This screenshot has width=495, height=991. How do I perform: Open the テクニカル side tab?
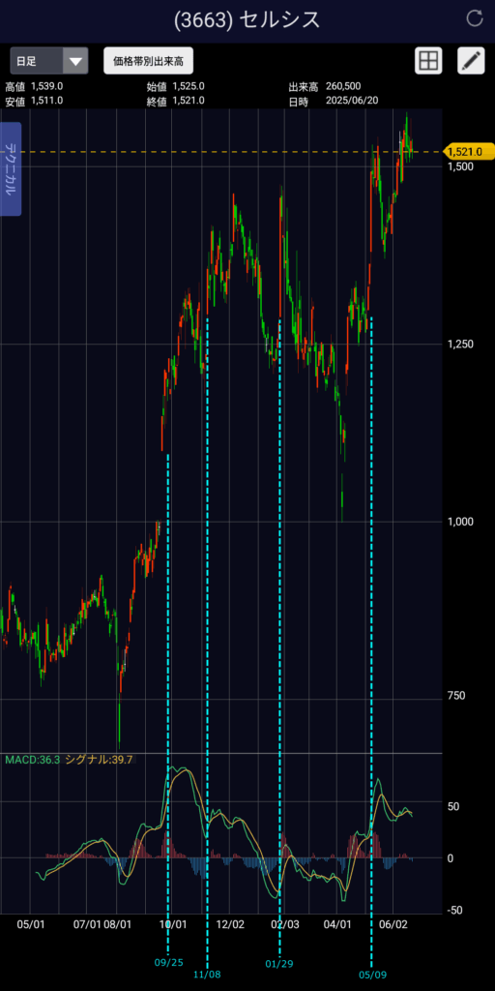[x=11, y=168]
